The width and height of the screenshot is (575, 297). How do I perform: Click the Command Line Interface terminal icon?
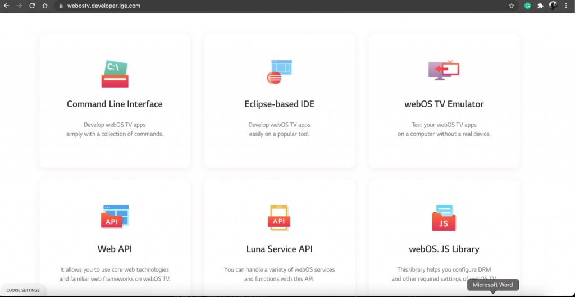coord(115,74)
